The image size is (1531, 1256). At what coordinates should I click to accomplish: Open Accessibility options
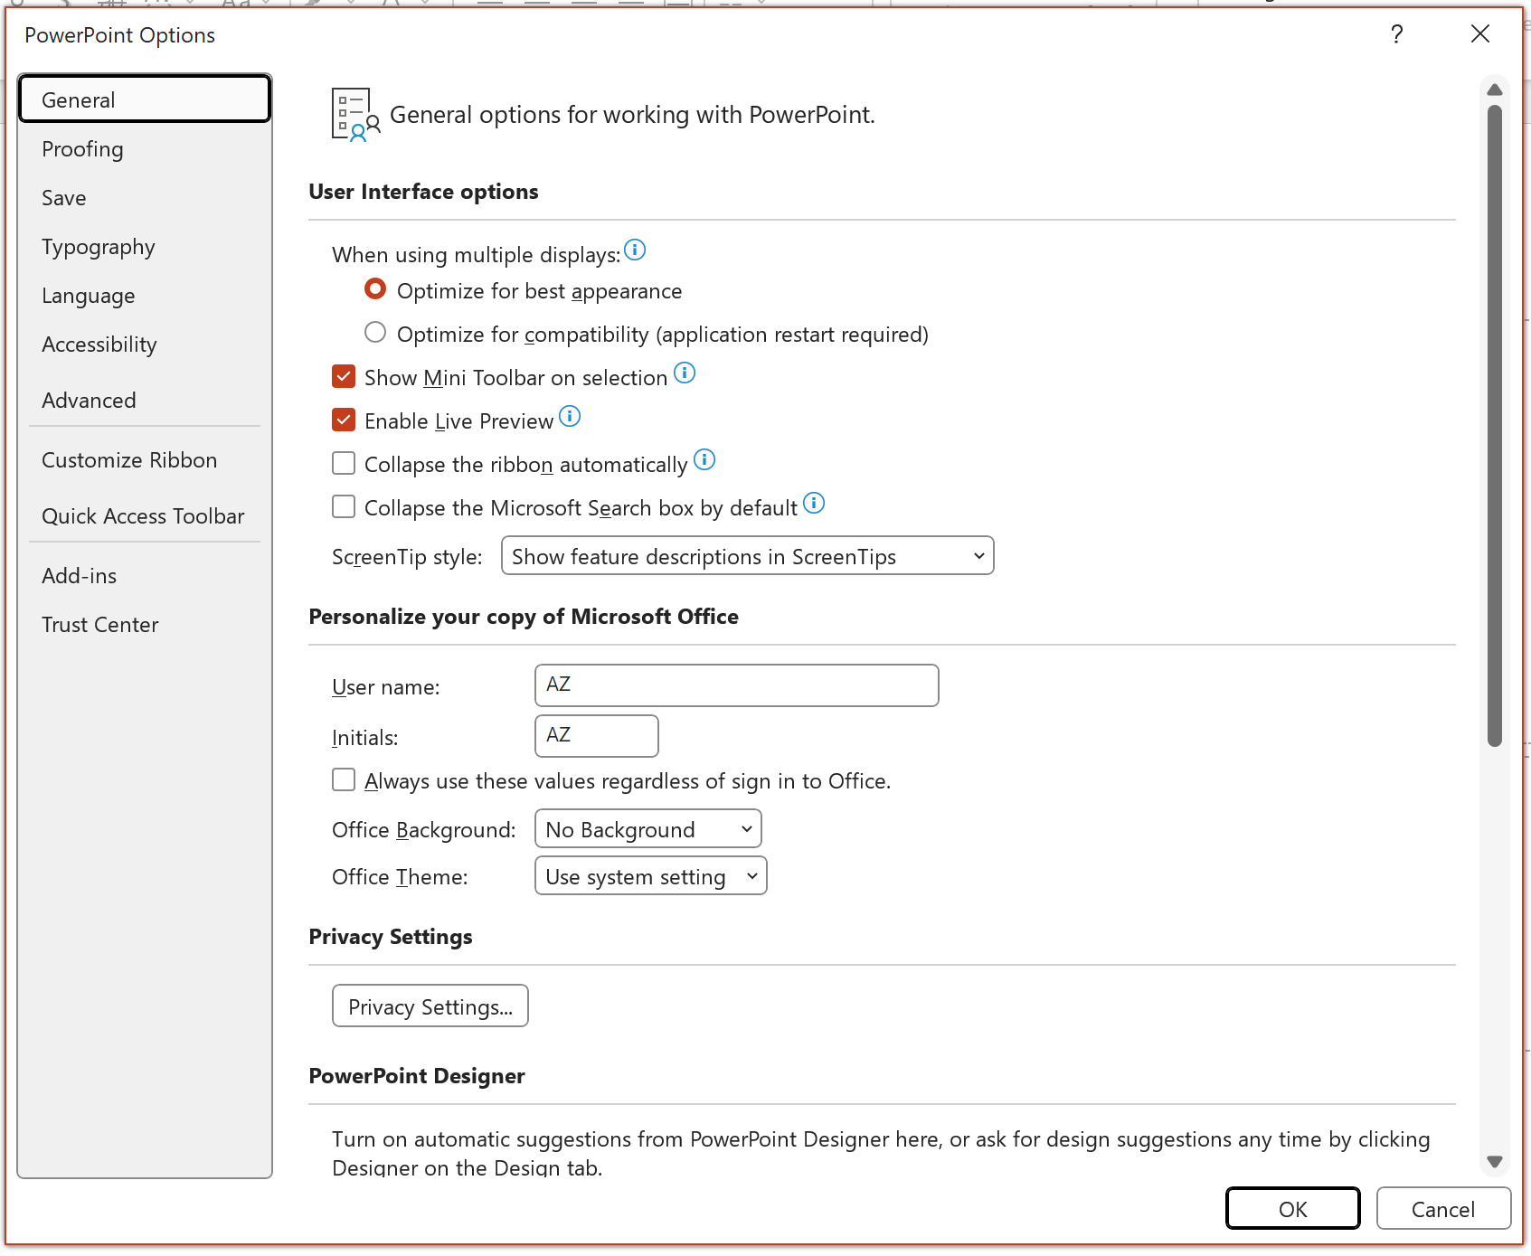(145, 345)
